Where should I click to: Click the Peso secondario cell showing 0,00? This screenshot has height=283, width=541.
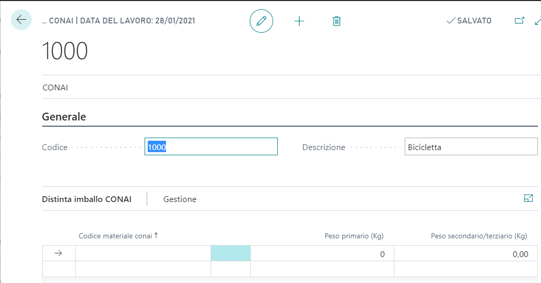[466, 254]
